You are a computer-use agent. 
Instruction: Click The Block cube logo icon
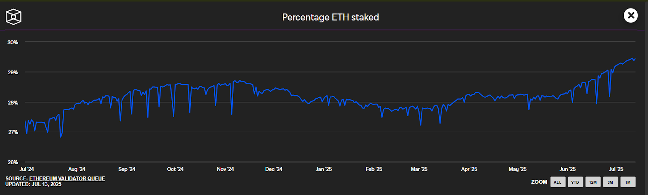[13, 17]
